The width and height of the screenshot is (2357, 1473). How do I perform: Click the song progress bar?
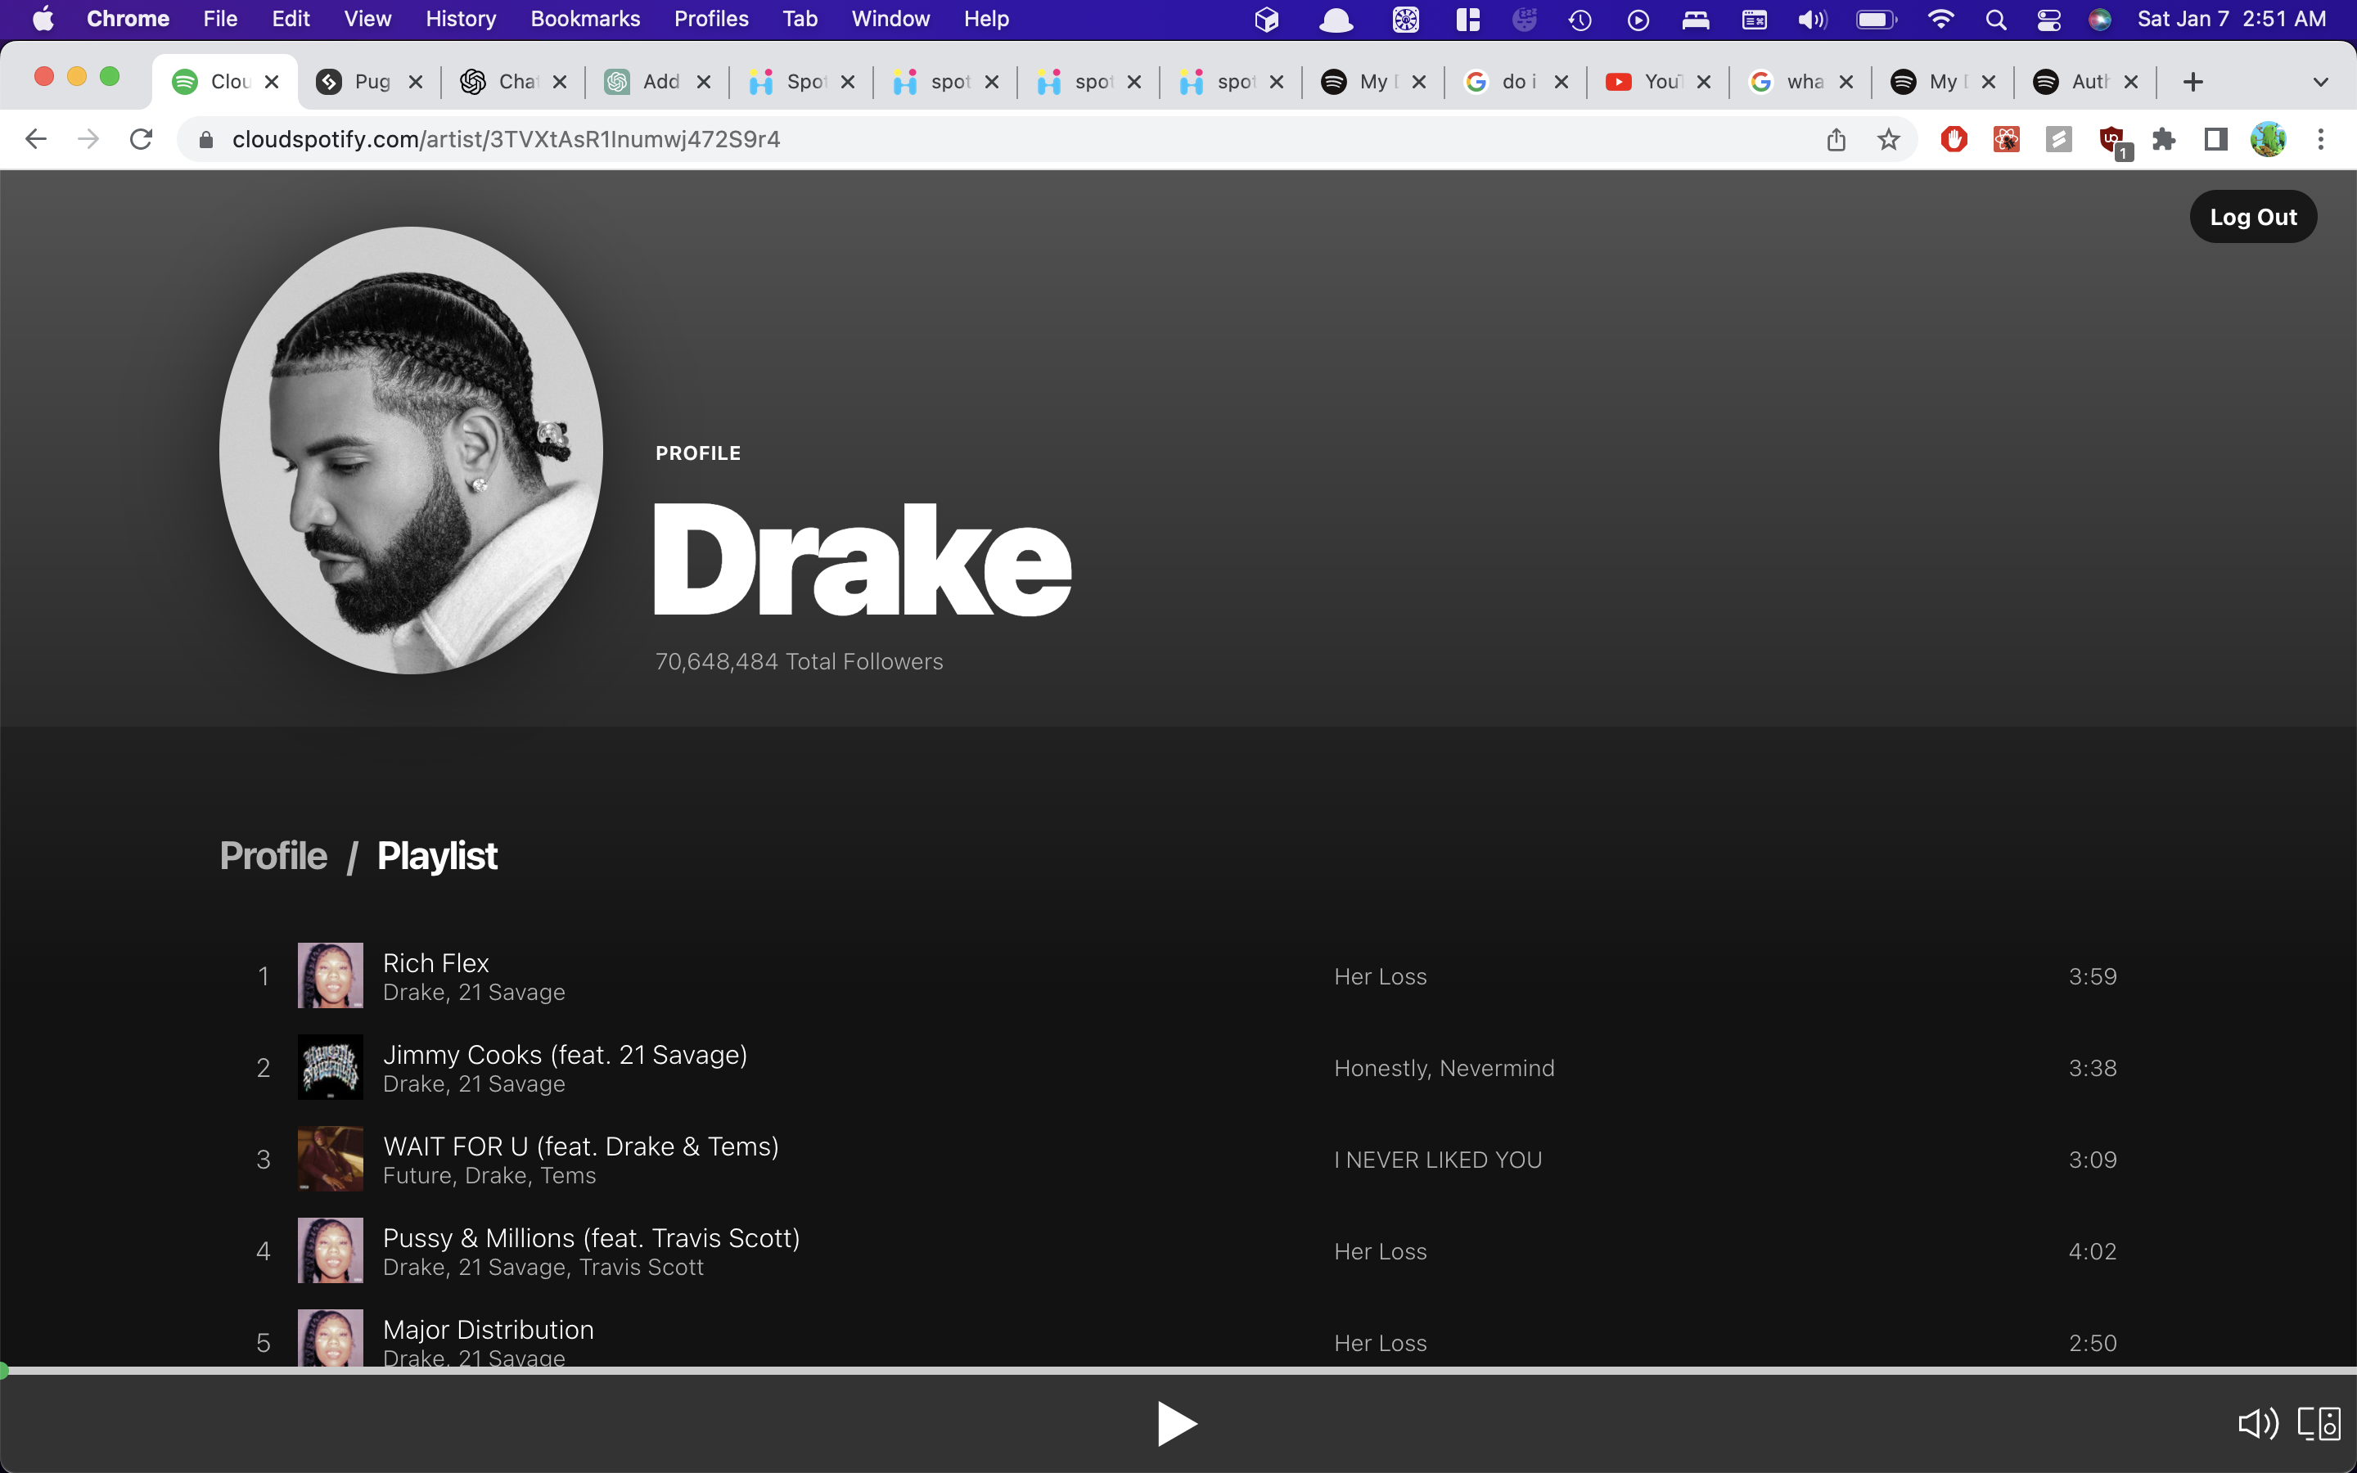(x=1178, y=1370)
